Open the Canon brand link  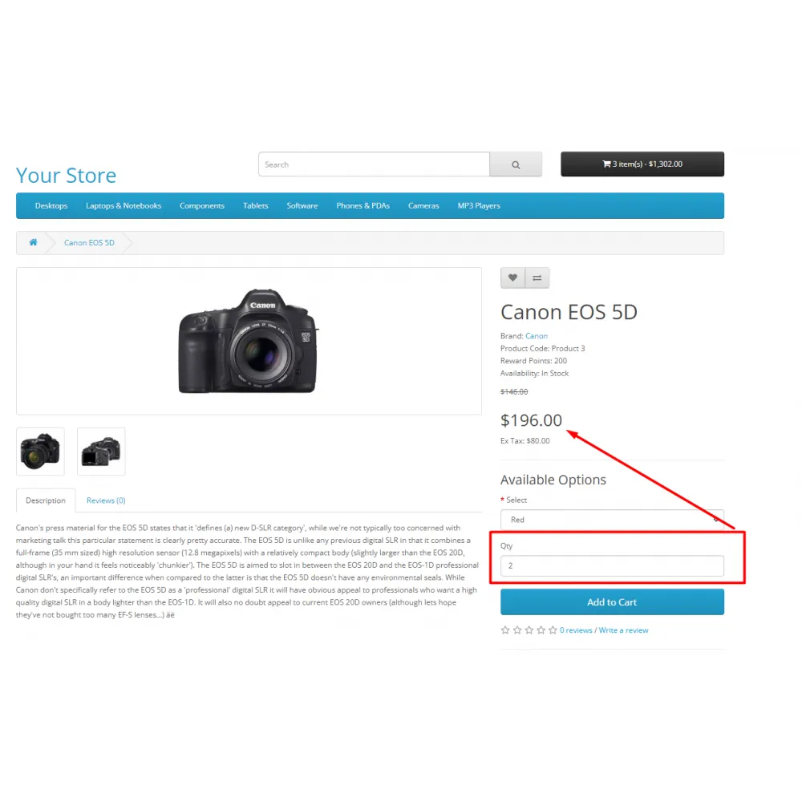(537, 336)
